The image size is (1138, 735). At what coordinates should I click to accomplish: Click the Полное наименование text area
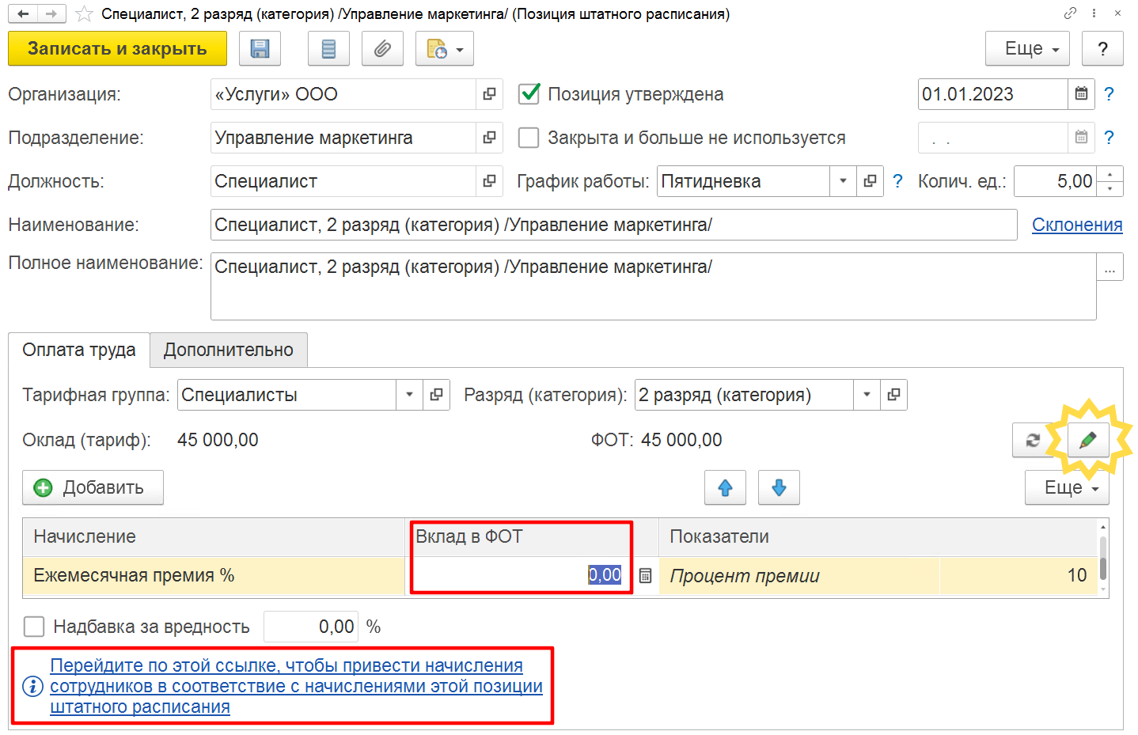tap(653, 286)
